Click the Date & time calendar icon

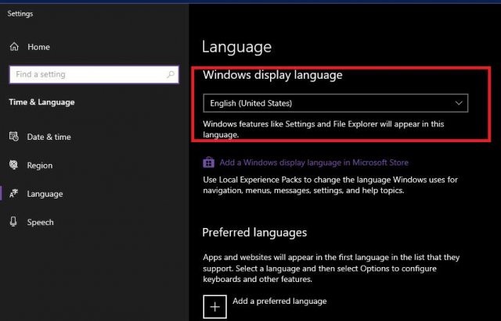pos(14,137)
